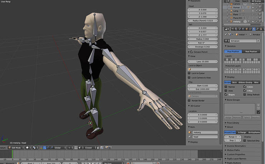Enable Lock Camera to View checkbox

pos(189,78)
